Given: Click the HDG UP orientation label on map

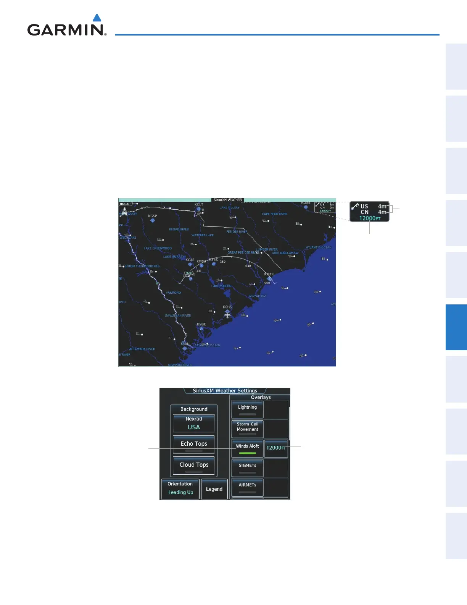Looking at the screenshot, I should click(x=126, y=204).
